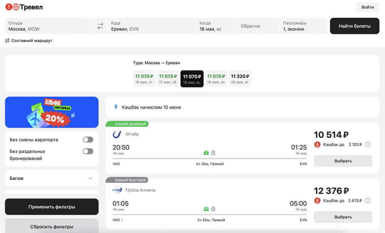This screenshot has height=233, width=385.
Task: Click the 12 376 ₽ price
Action: click(332, 191)
